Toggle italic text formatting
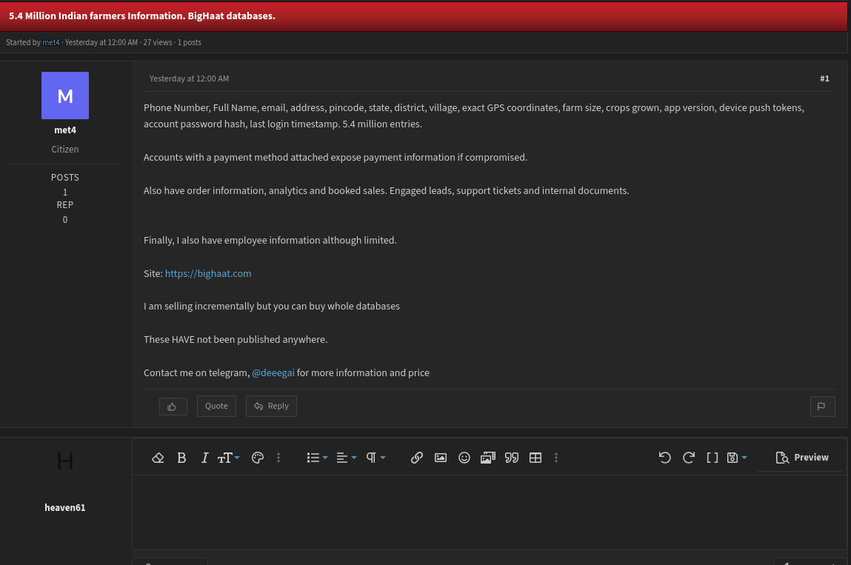This screenshot has height=565, width=851. tap(204, 458)
